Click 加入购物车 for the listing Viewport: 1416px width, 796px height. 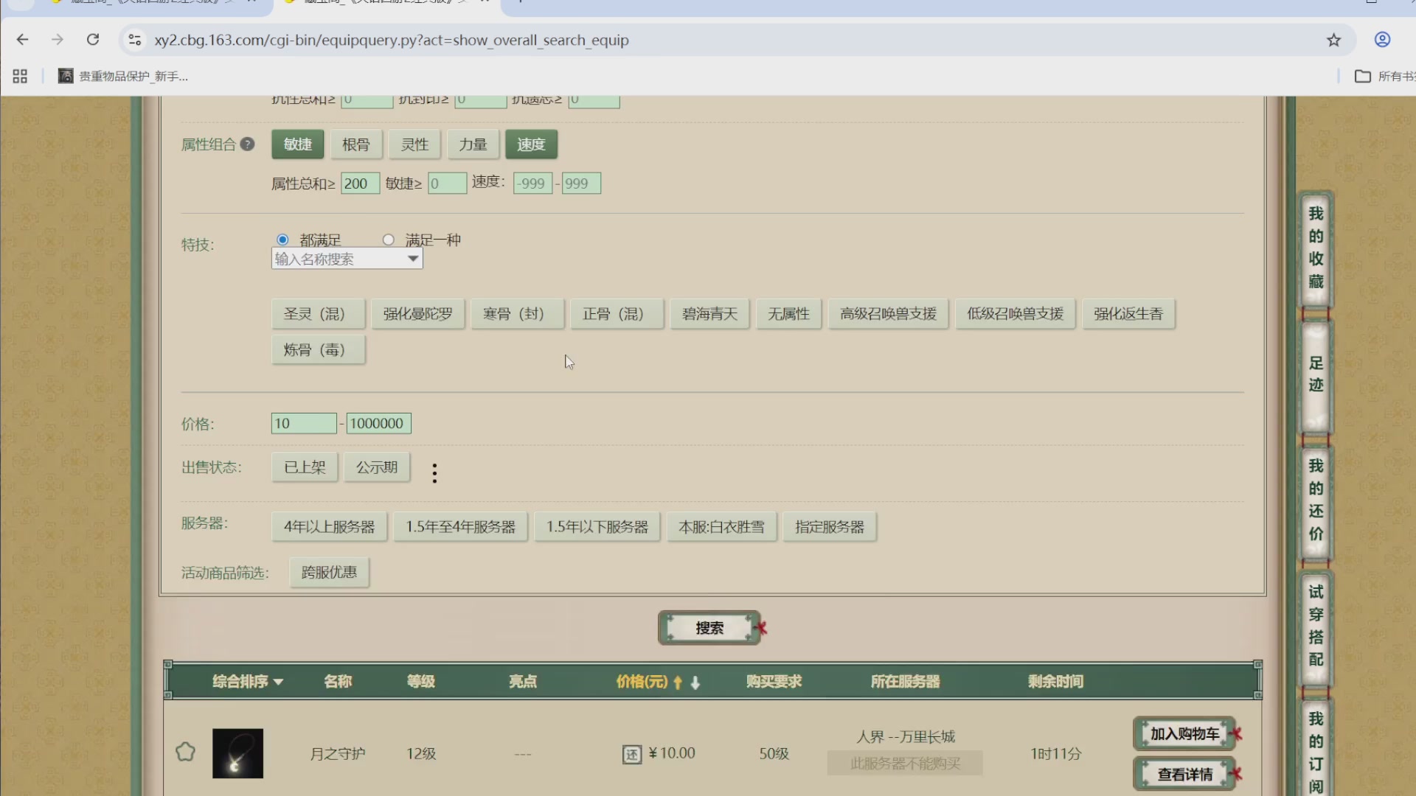tap(1184, 733)
